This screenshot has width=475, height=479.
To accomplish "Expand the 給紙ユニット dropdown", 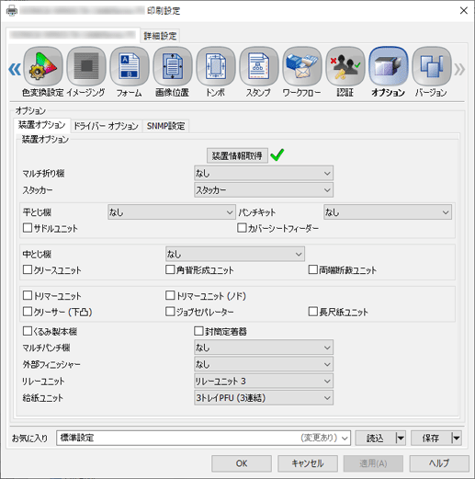I will pos(264,398).
